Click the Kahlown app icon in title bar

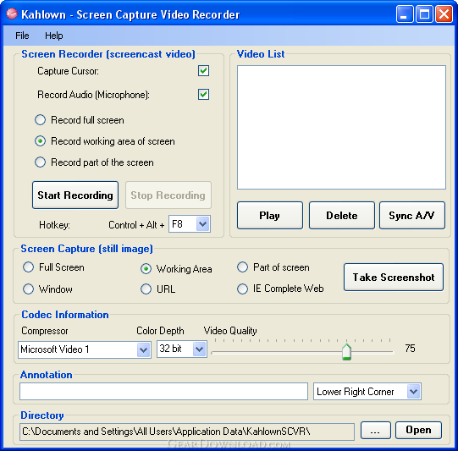(11, 14)
